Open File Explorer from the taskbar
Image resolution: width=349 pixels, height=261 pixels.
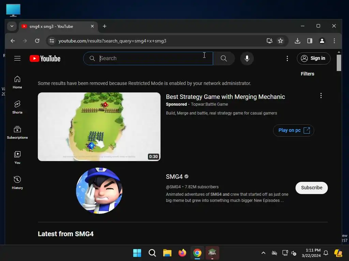point(167,253)
